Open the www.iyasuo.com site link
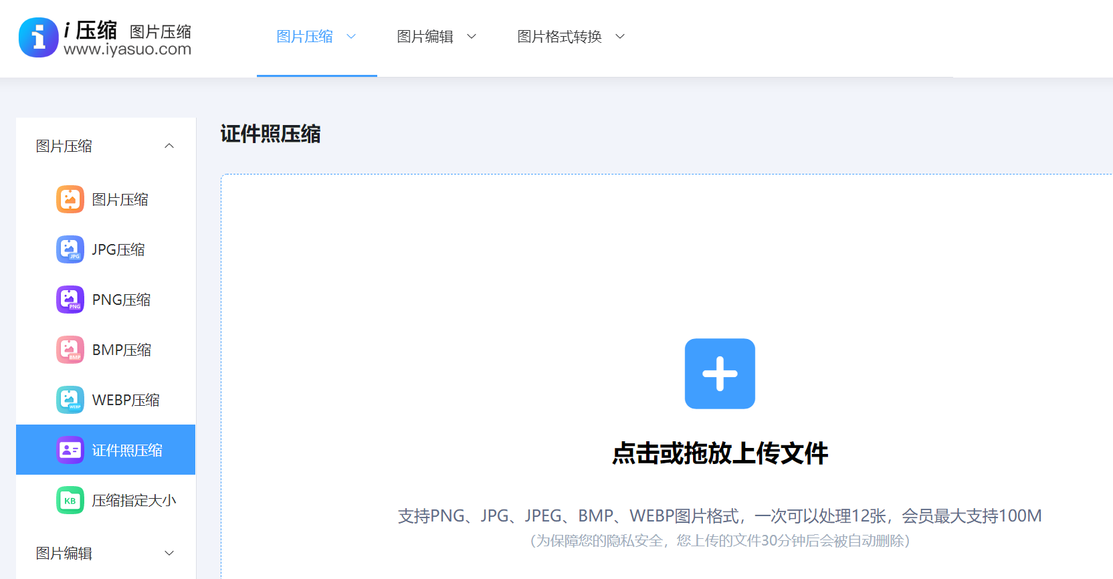The image size is (1113, 579). 128,49
